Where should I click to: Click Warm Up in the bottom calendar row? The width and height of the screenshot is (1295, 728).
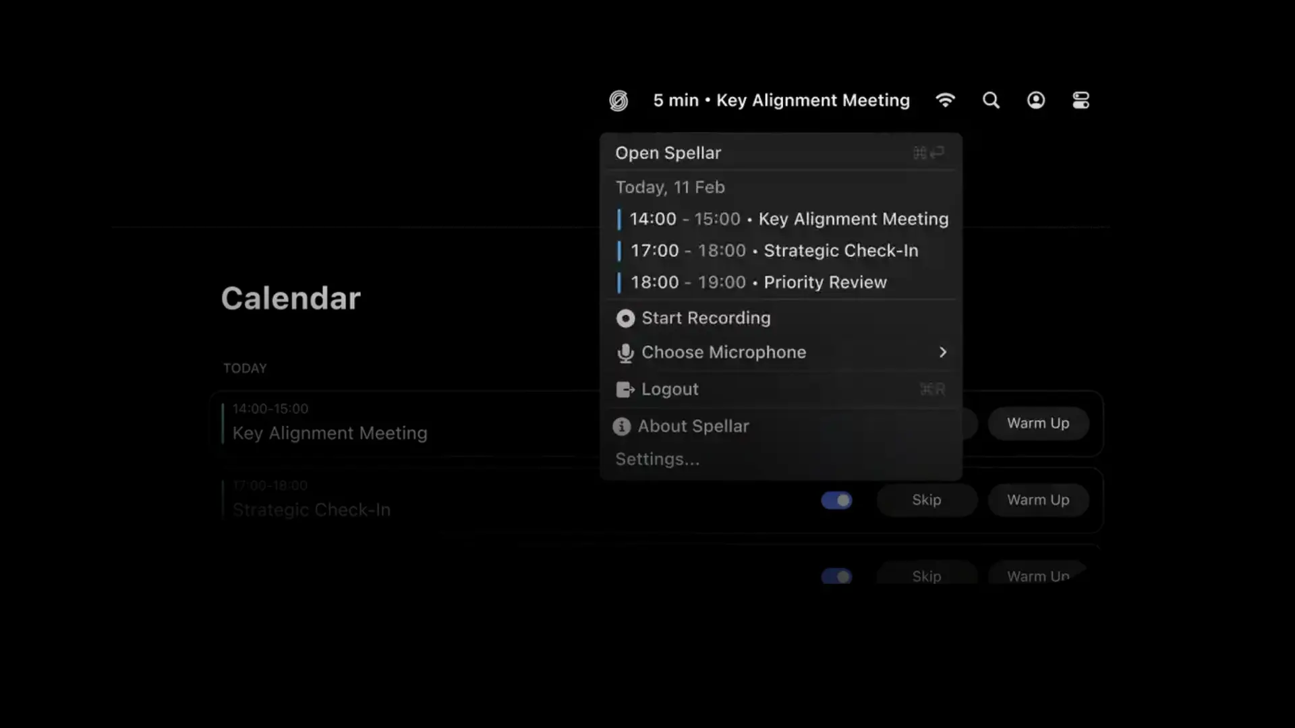[x=1038, y=574]
